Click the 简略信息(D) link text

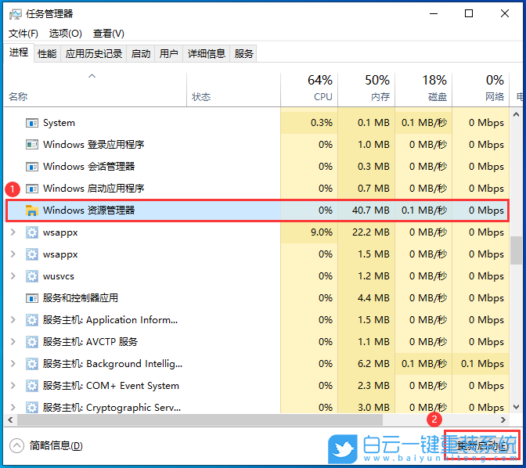56,446
